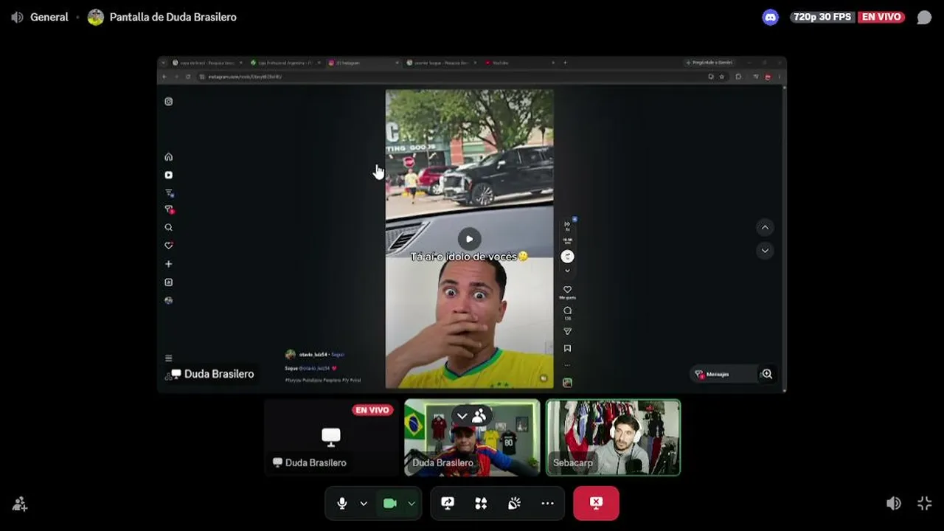Open the reel more options ellipsis
The image size is (944, 531).
pyautogui.click(x=567, y=365)
